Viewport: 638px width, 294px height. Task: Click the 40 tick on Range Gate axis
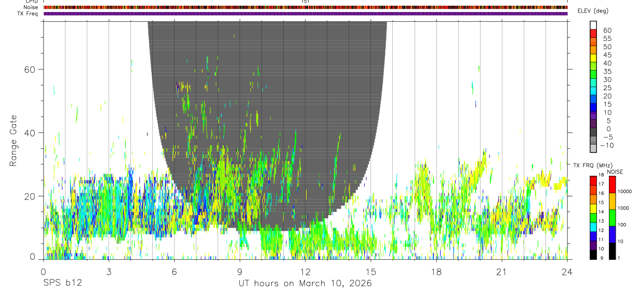(31, 133)
